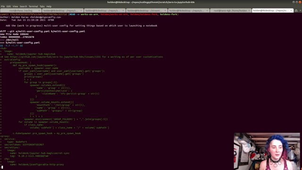Click the diff --git multi-user-config.yaml line
This screenshot has width=302, height=170.
pyautogui.click(x=42, y=31)
